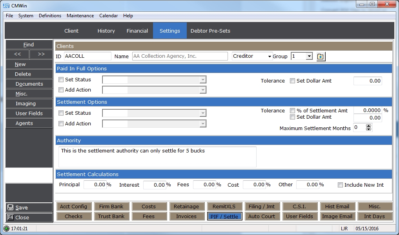Adjust the Maximum Settlement Months spinner
This screenshot has height=235, width=399.
pyautogui.click(x=368, y=127)
